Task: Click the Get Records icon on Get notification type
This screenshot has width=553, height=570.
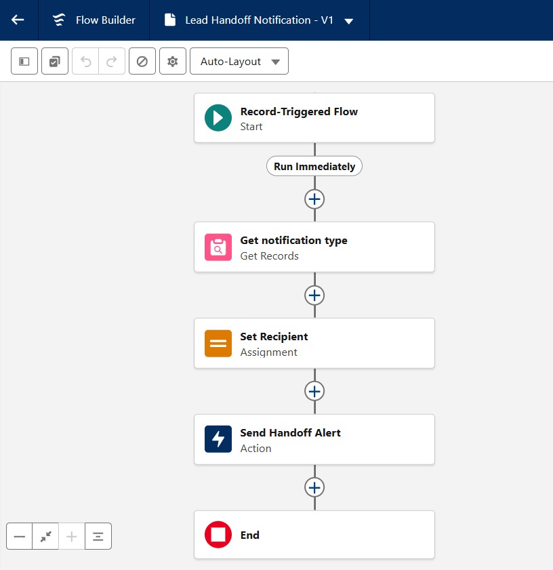Action: 218,247
